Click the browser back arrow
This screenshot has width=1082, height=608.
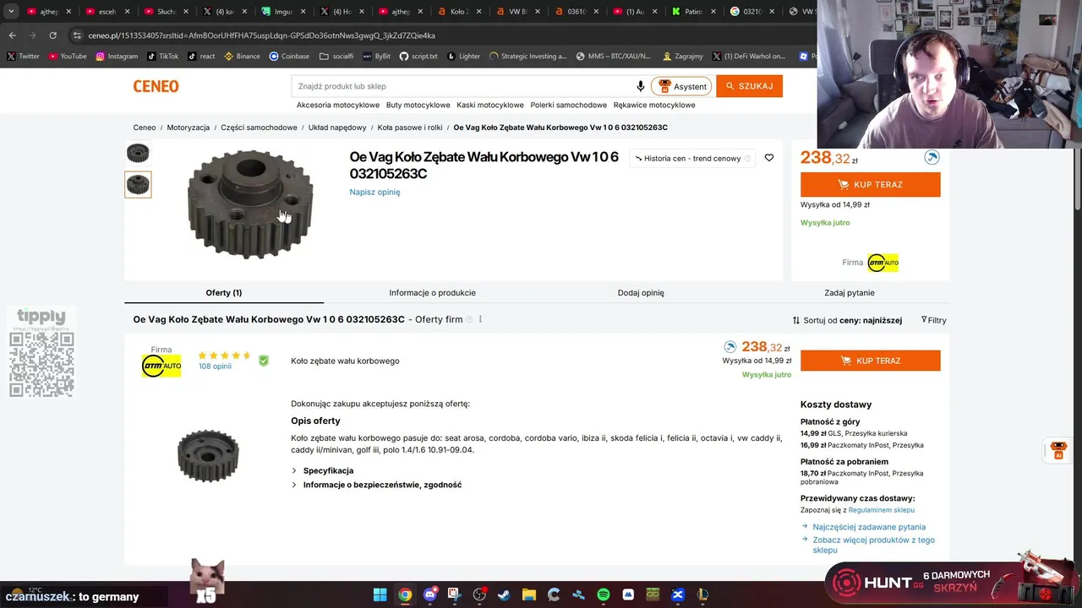(x=12, y=35)
